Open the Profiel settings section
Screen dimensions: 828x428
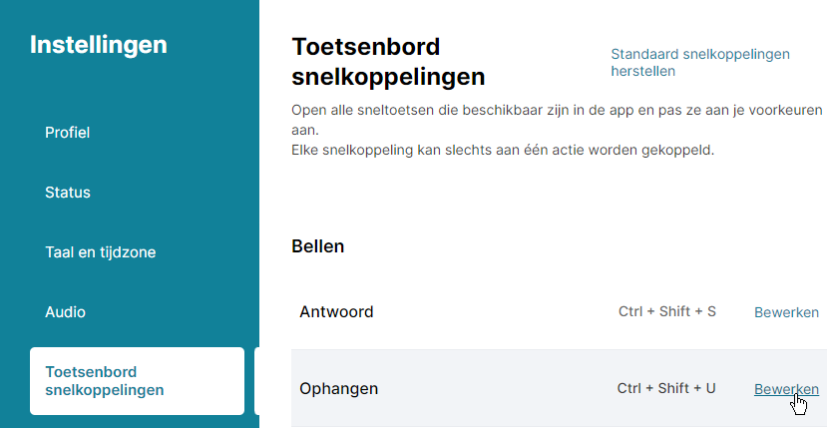click(68, 133)
